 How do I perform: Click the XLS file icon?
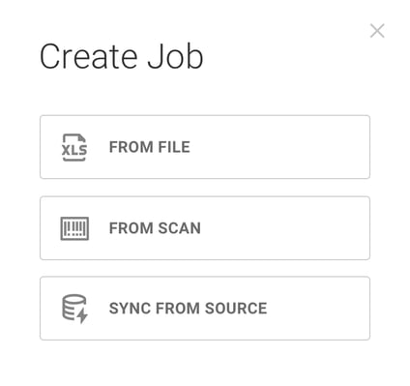[x=74, y=147]
